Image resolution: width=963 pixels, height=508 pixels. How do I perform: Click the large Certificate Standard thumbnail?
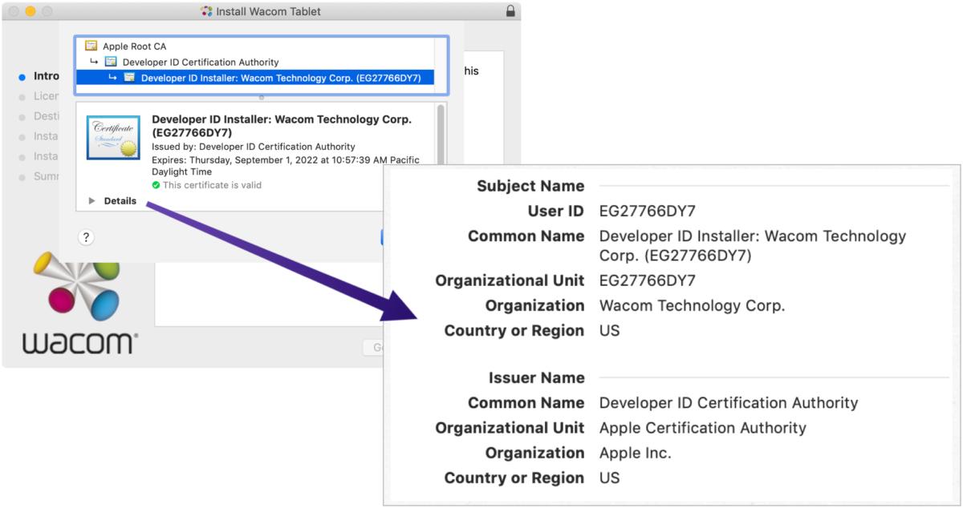(113, 137)
